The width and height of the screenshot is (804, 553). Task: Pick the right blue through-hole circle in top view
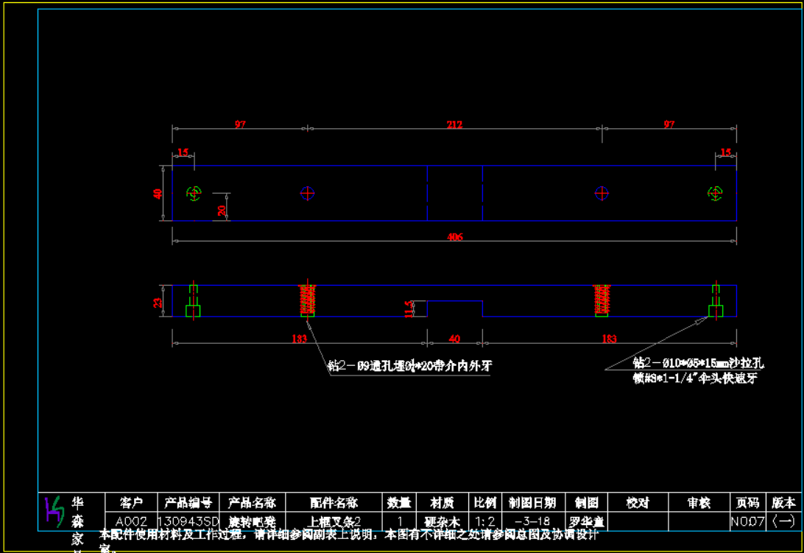[x=602, y=193]
